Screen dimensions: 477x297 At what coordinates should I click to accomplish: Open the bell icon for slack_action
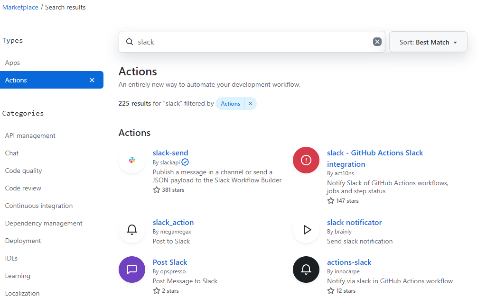pyautogui.click(x=132, y=230)
